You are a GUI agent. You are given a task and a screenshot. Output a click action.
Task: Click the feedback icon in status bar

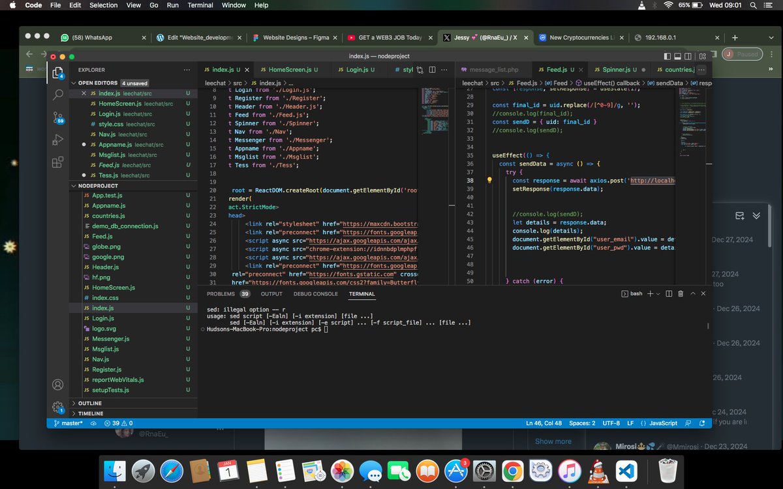tap(689, 423)
